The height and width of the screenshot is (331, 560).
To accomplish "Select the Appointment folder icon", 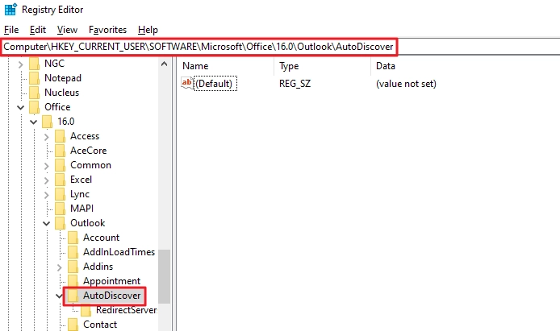I will [x=73, y=282].
